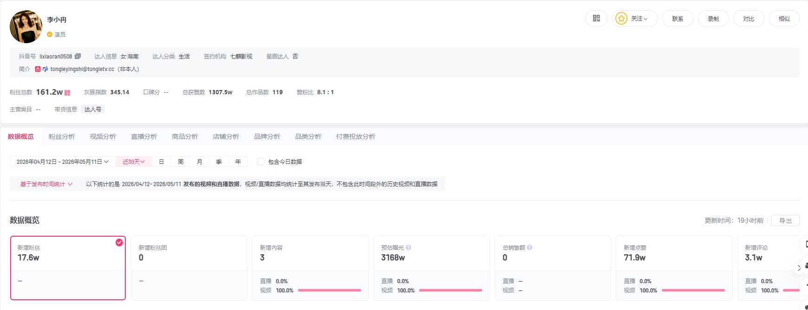Click the 达人号 tag

click(93, 109)
